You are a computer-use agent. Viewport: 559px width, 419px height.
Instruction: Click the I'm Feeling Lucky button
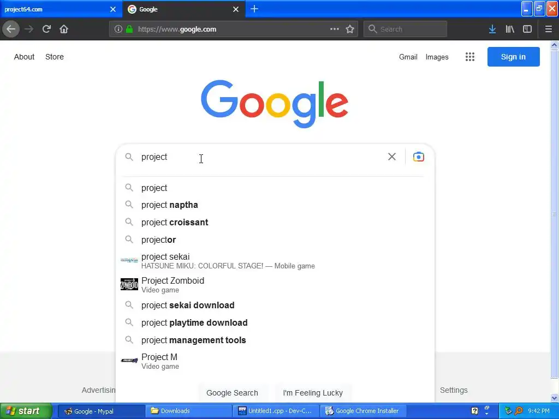[x=313, y=393]
